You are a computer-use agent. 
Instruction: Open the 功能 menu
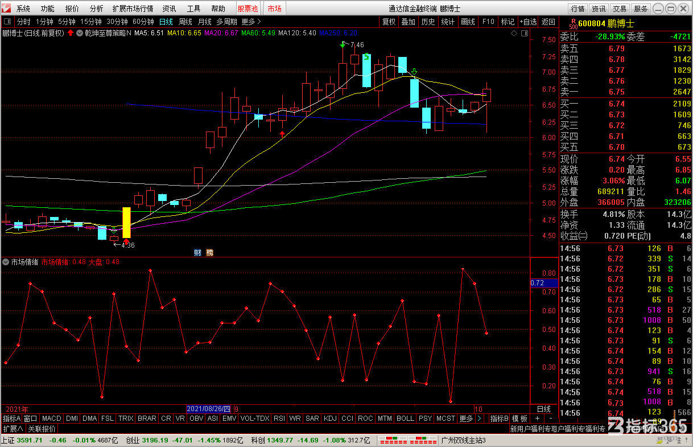pos(48,9)
